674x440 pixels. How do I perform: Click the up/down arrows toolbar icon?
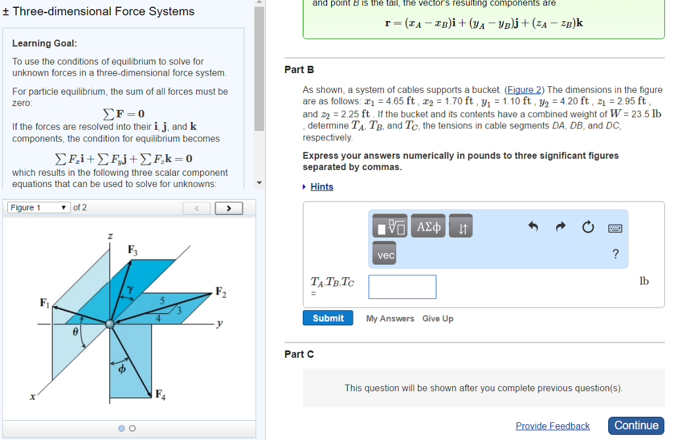[460, 227]
